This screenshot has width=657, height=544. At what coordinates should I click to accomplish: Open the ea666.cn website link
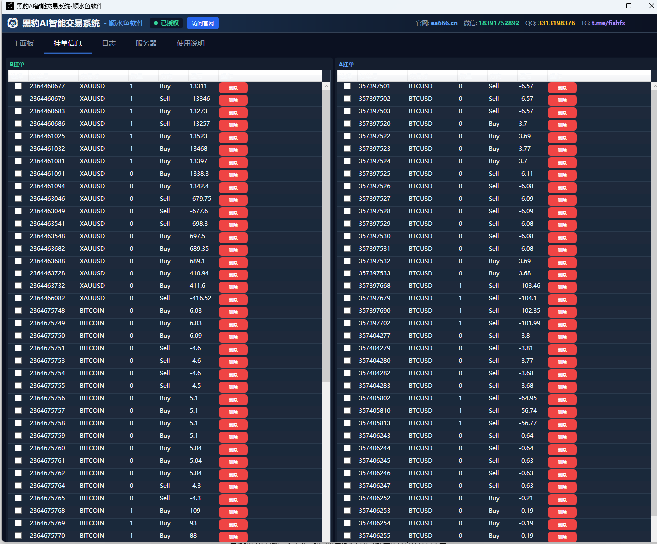(x=444, y=23)
